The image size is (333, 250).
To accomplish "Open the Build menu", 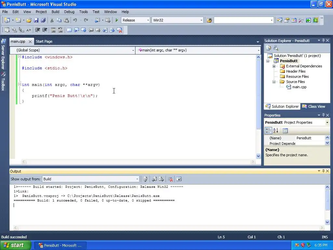I will (55, 12).
